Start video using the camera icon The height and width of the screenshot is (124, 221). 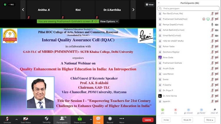(x=25, y=118)
